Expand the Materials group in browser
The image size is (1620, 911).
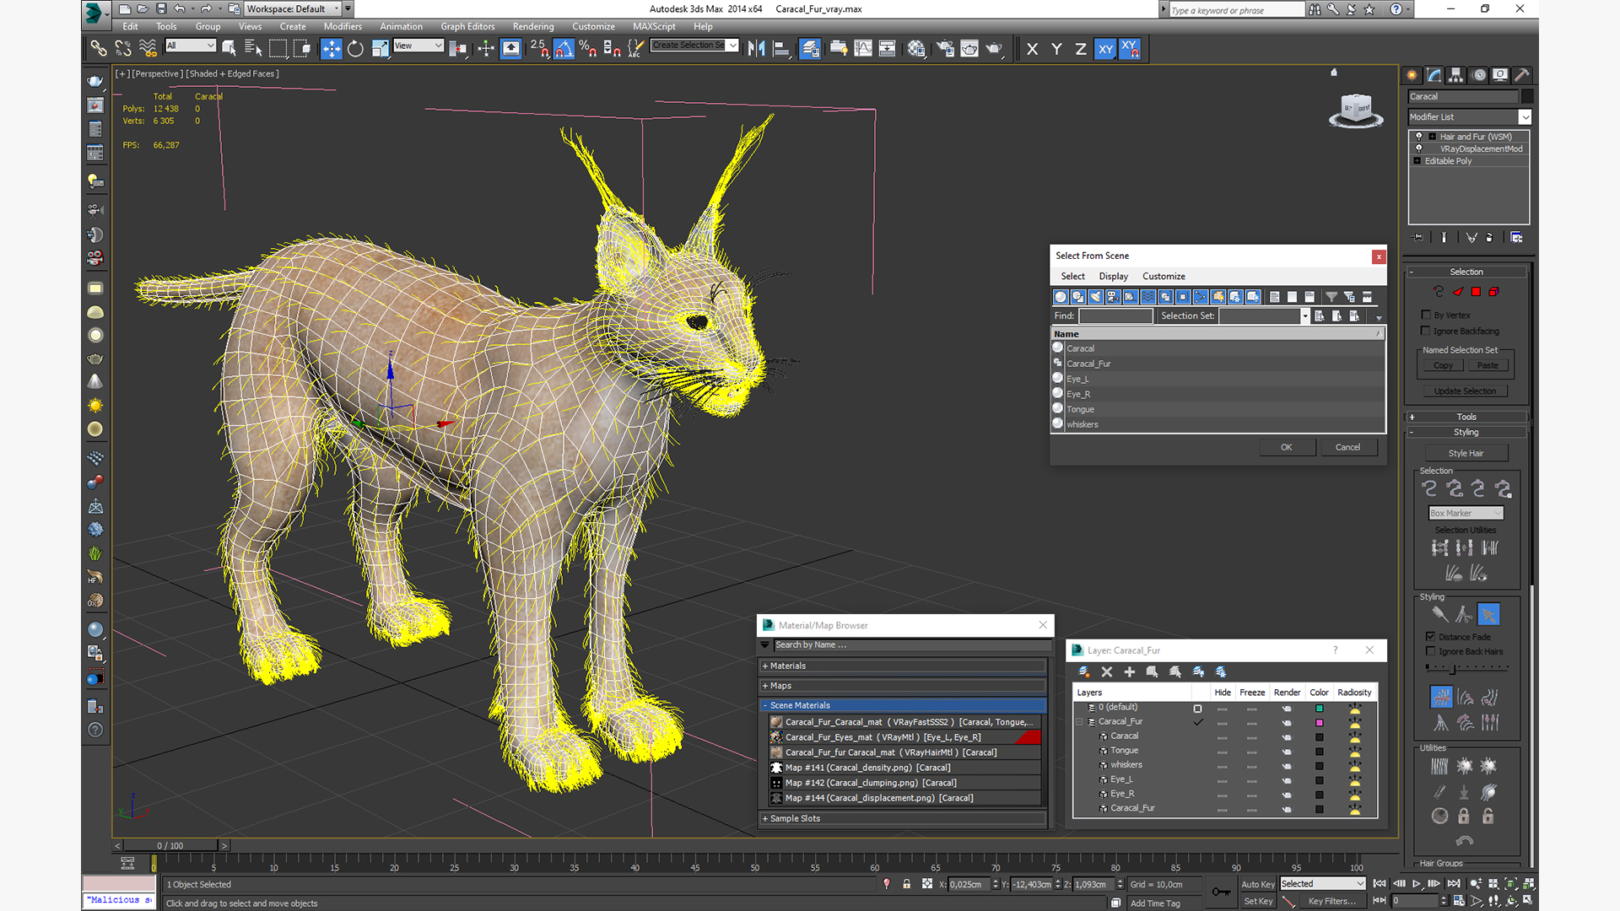903,666
